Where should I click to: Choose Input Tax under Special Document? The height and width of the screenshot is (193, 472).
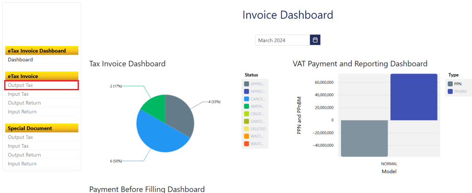pos(18,146)
